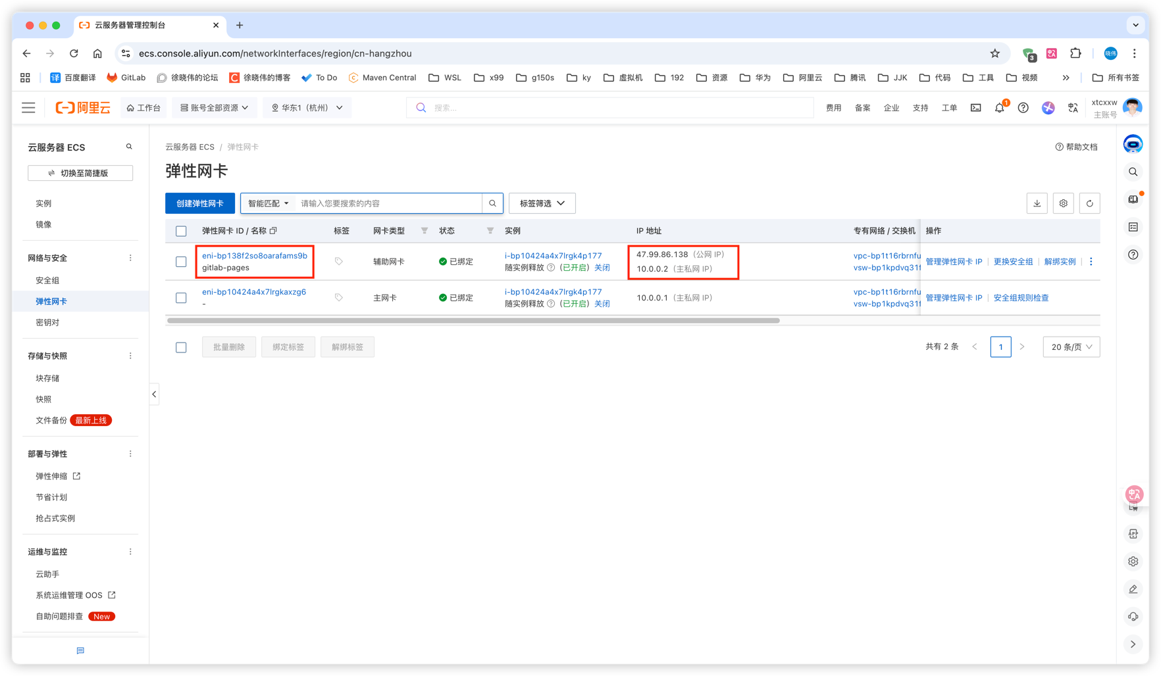Click the download/export list icon
Image resolution: width=1161 pixels, height=676 pixels.
click(1037, 203)
